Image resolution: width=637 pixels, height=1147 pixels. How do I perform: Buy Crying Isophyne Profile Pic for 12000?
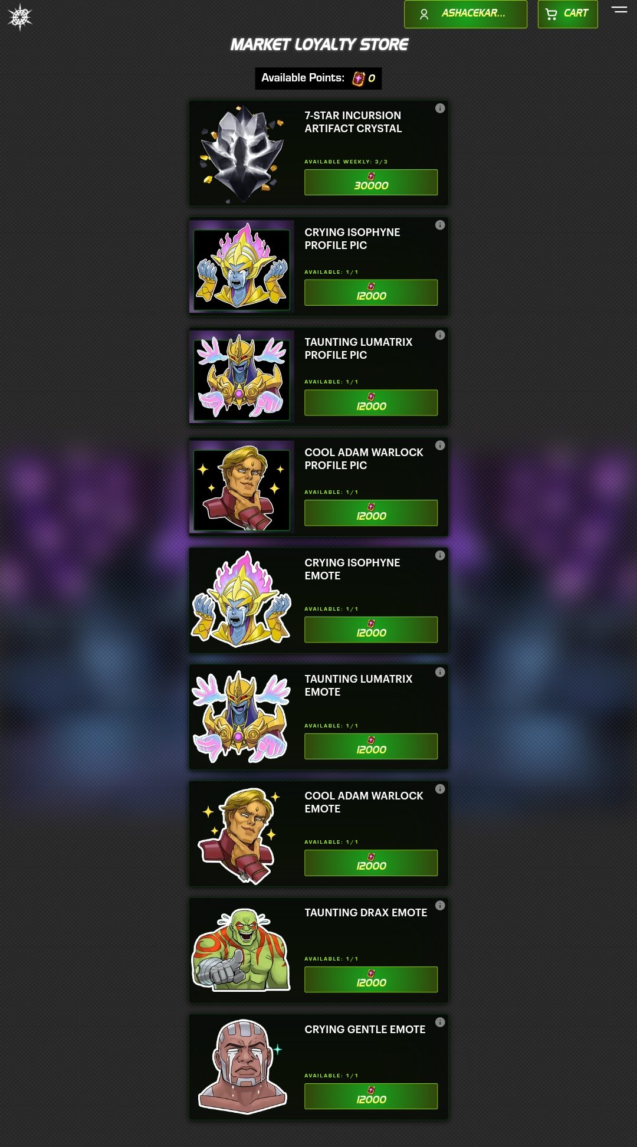coord(371,293)
